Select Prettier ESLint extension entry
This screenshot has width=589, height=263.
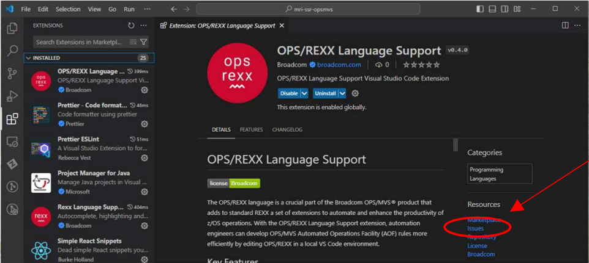pos(89,148)
